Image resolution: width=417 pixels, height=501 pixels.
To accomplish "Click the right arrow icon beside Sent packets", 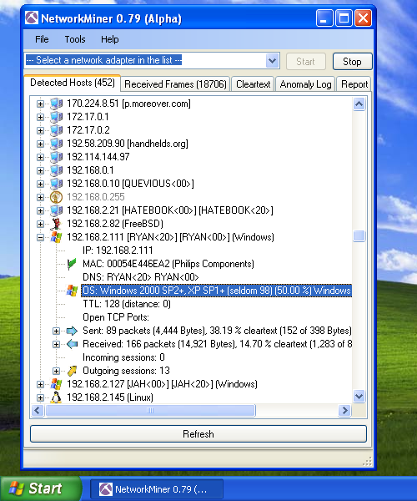I will tap(72, 331).
